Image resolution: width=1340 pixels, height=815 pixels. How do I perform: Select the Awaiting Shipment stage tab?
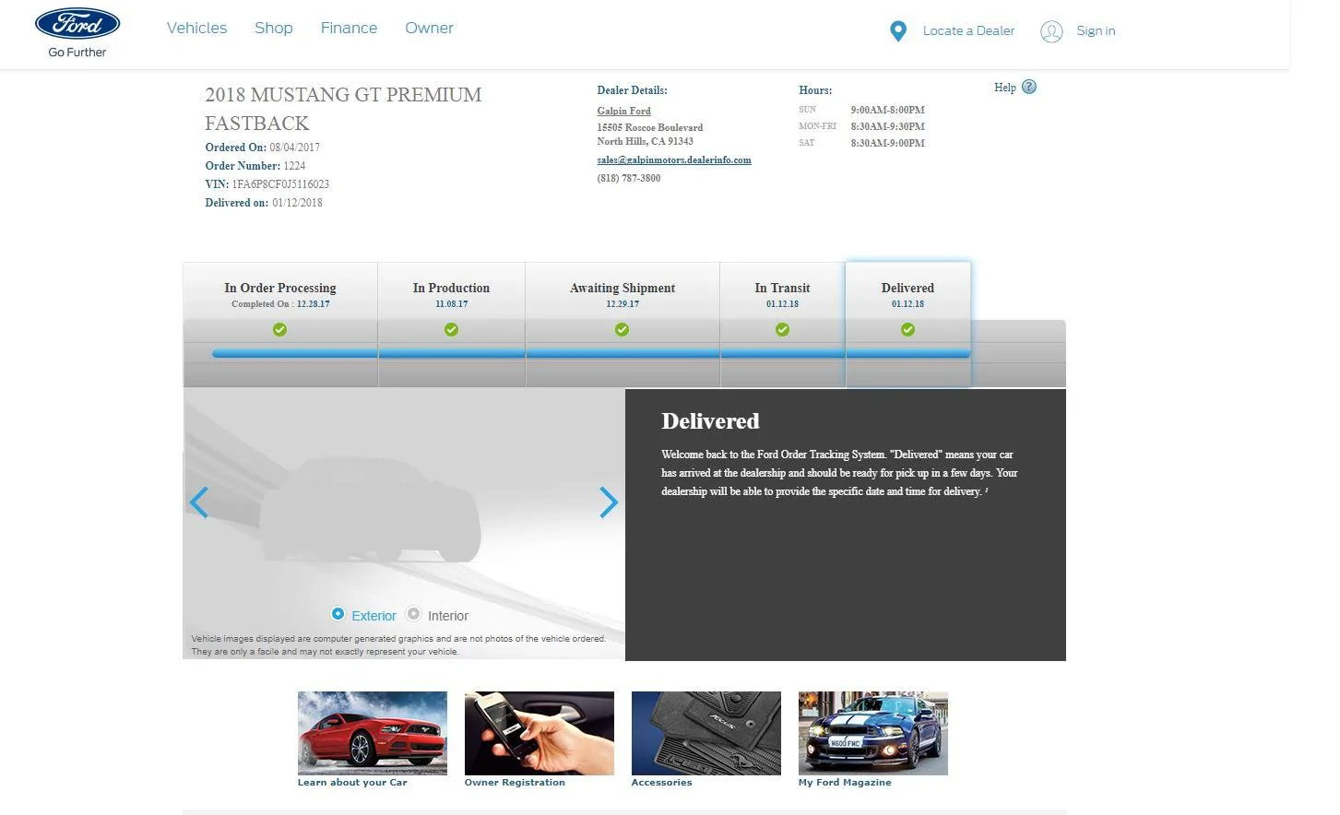tap(623, 325)
